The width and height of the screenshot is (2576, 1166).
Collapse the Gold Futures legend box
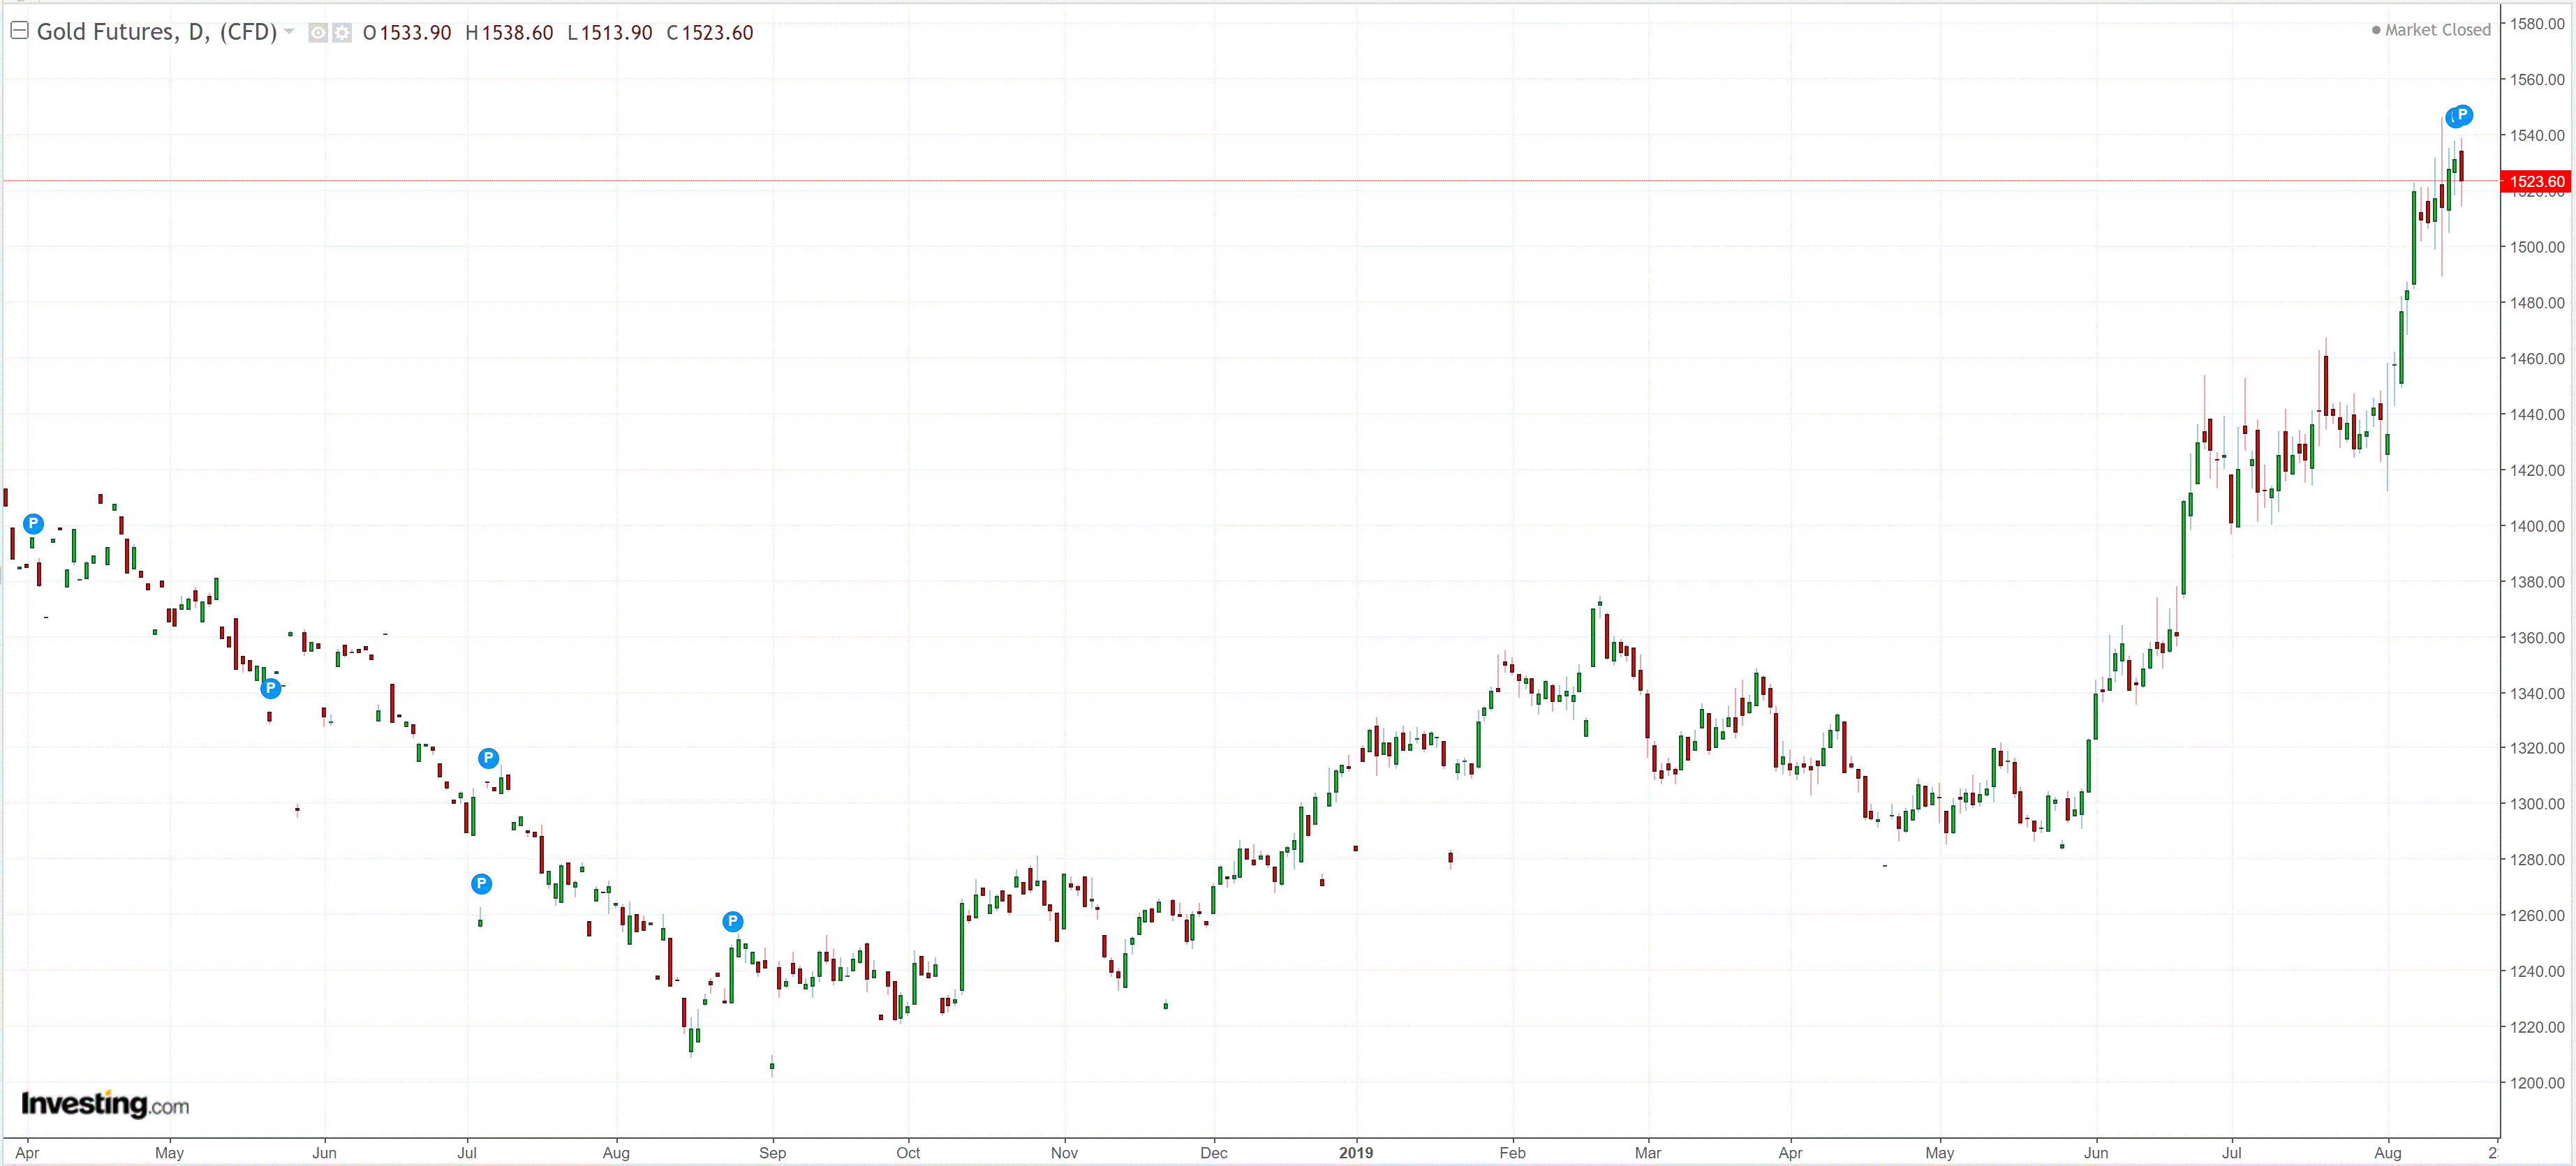(18, 31)
